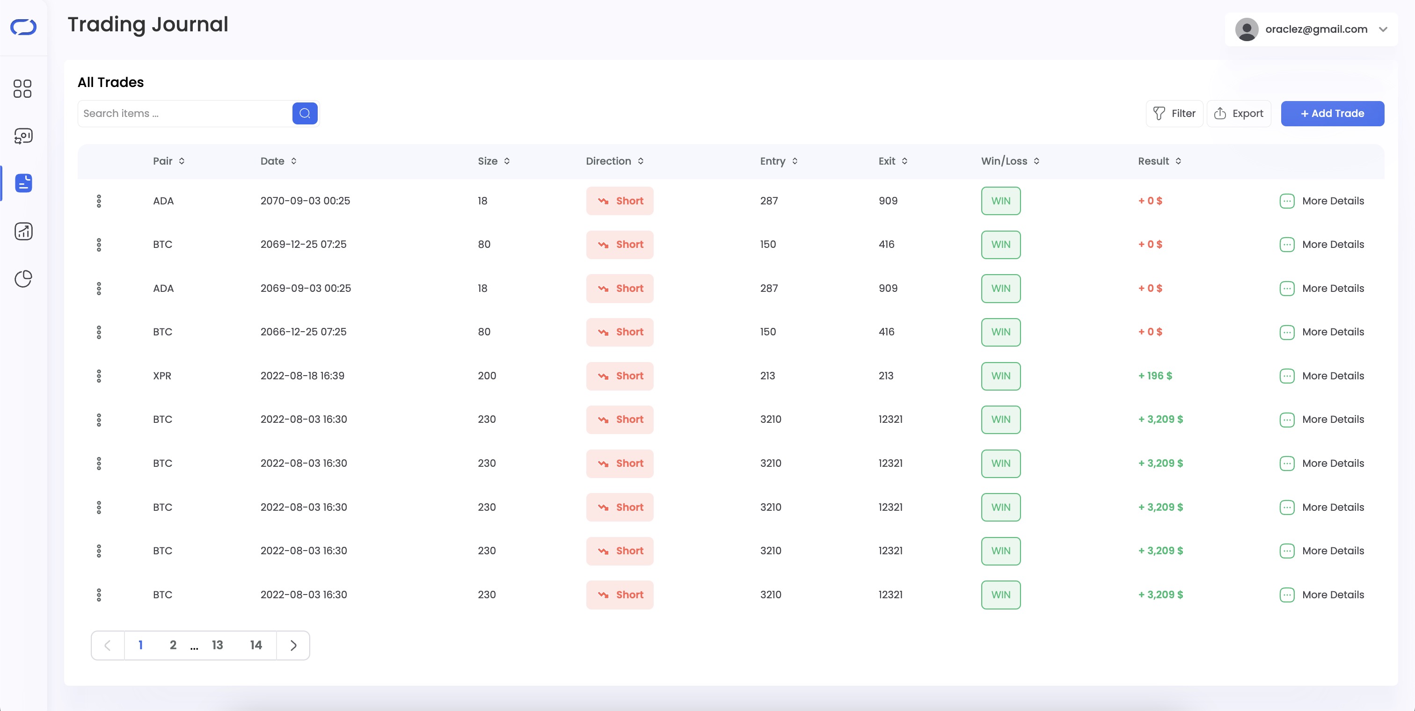Open the second sidebar icon below dashboard
The width and height of the screenshot is (1415, 711).
[23, 136]
